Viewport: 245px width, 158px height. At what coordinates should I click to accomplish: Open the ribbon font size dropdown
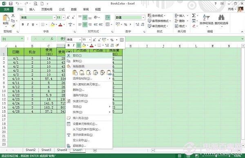pos(64,18)
